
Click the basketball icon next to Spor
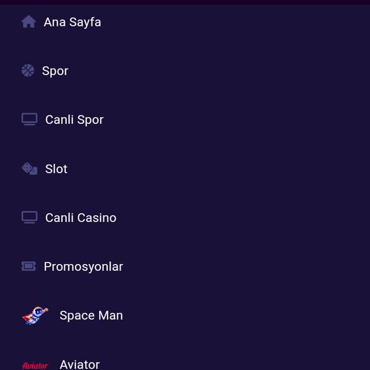tap(28, 70)
